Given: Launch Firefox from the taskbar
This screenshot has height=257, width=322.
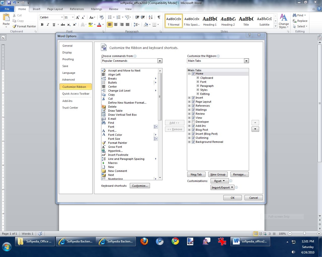Looking at the screenshot, I should click(x=144, y=241).
